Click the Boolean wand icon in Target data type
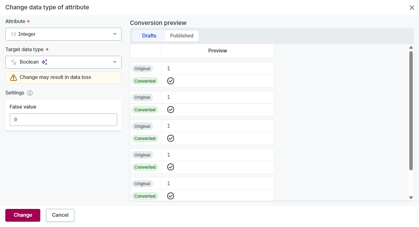Screen dimensions: 419x227 click(x=13, y=62)
